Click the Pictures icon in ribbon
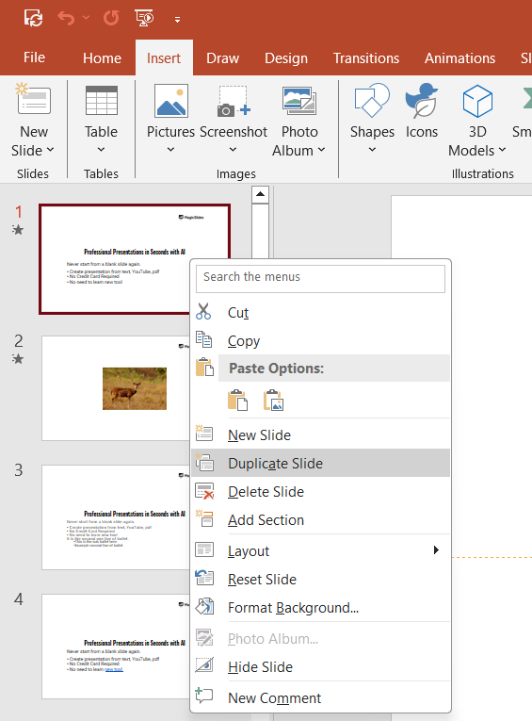 (x=171, y=100)
